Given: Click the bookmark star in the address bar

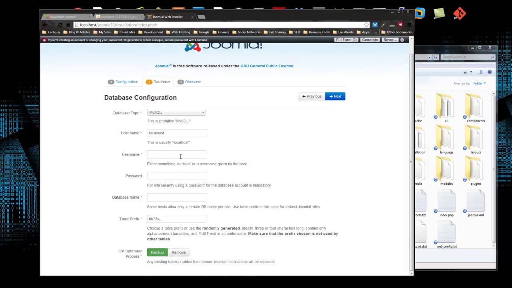Looking at the screenshot, I should coord(366,25).
